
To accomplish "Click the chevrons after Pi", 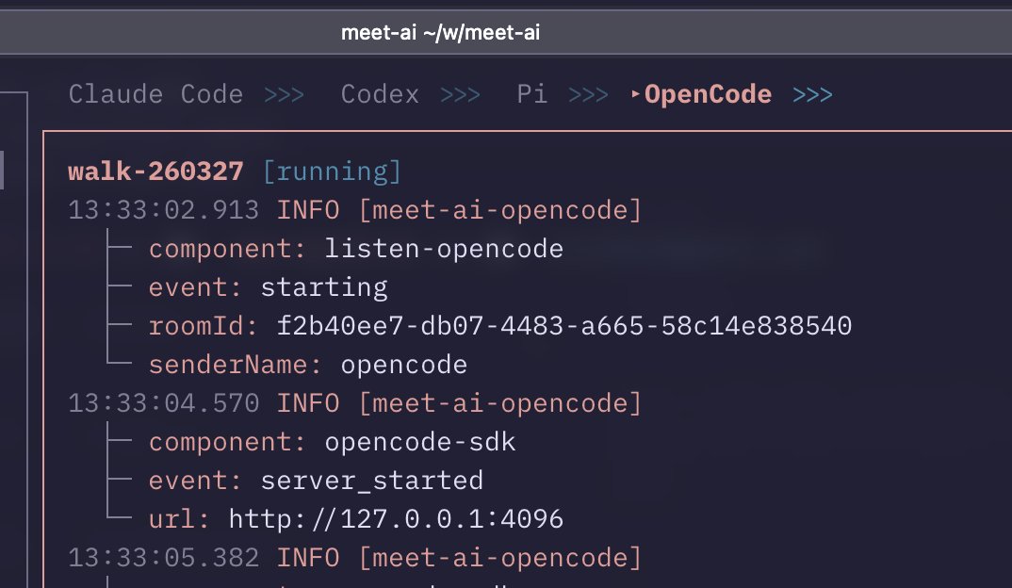I will 588,94.
